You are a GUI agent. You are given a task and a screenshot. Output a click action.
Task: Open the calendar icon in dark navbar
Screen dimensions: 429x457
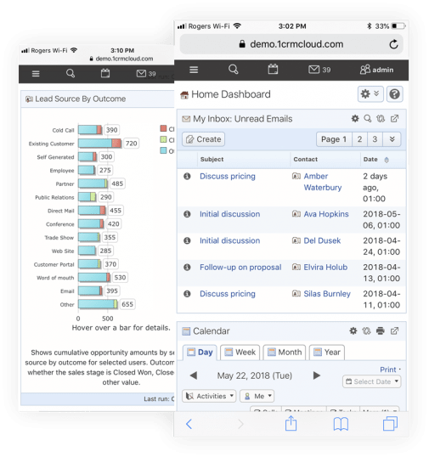tap(273, 69)
